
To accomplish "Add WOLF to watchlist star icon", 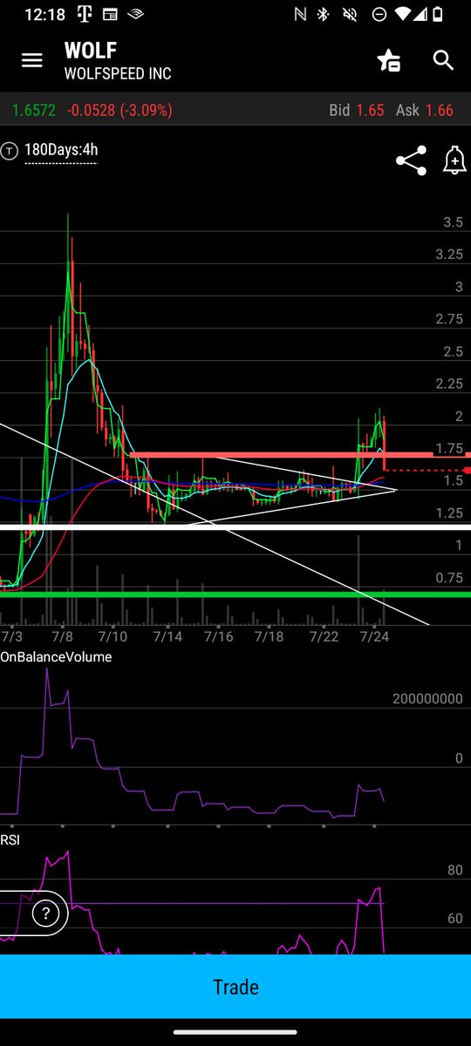I will 388,60.
